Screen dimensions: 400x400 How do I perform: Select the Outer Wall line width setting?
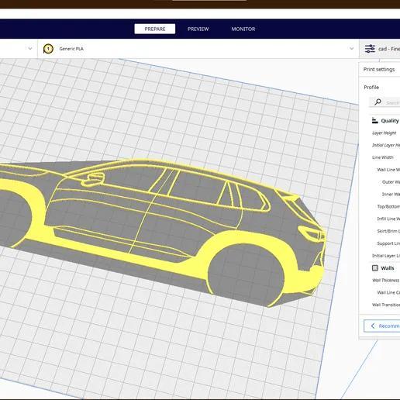coord(391,182)
